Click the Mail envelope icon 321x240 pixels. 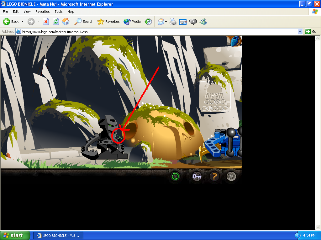click(x=161, y=22)
